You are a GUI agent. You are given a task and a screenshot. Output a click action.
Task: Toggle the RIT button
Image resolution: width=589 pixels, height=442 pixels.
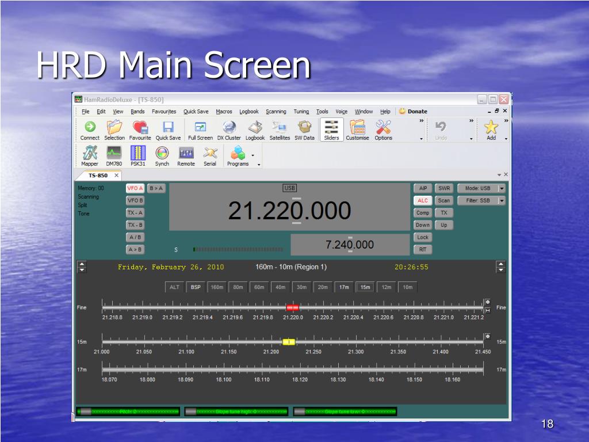(x=423, y=250)
